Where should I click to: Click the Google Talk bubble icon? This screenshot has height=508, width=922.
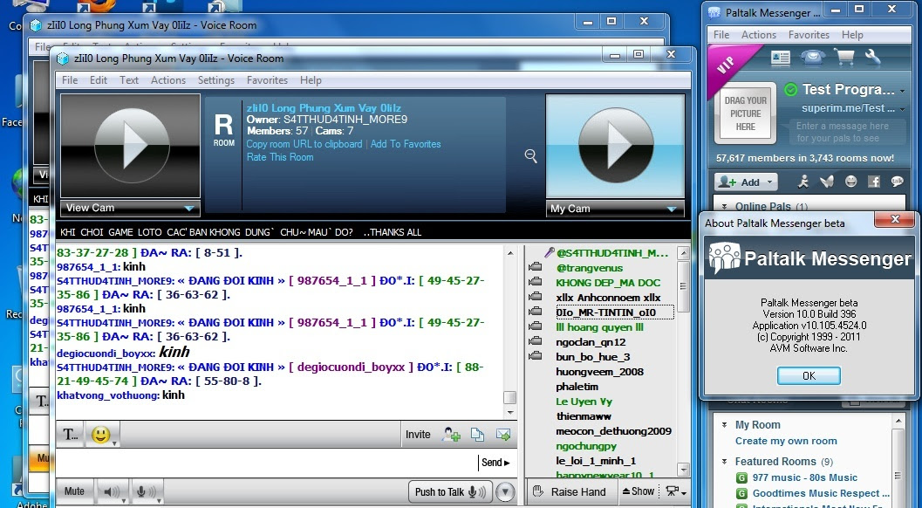tap(897, 182)
